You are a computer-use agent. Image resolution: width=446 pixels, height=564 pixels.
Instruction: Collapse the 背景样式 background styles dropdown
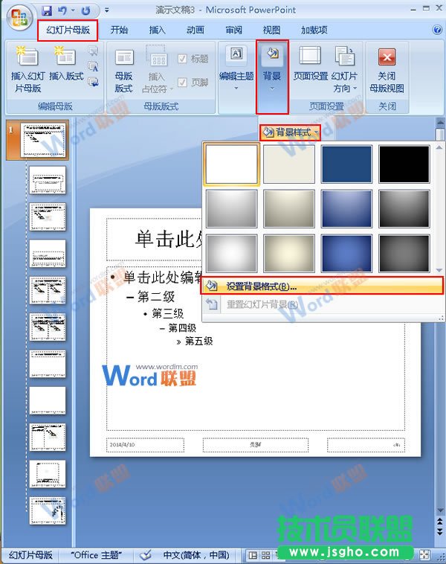(x=290, y=132)
